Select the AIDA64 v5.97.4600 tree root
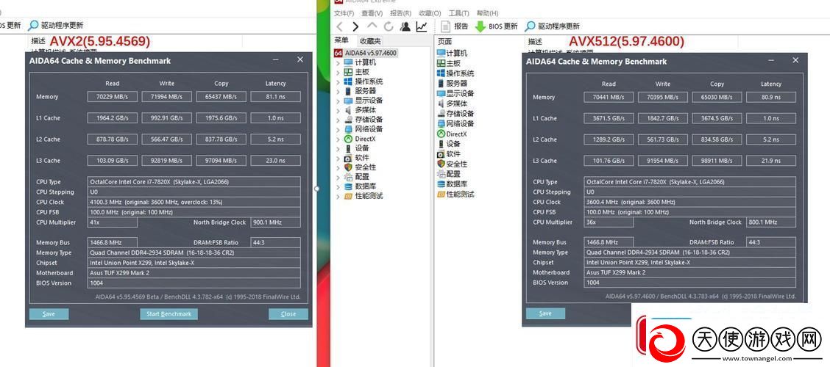 click(365, 53)
